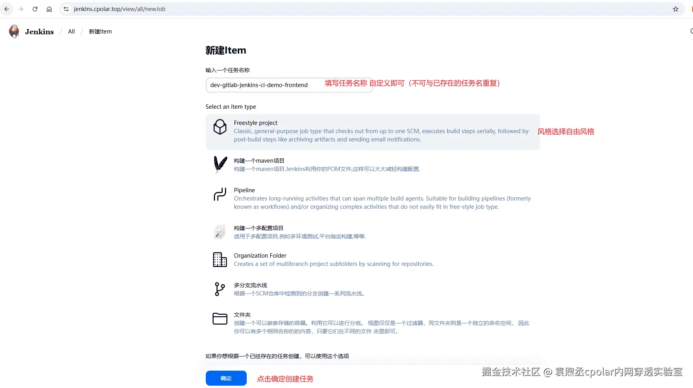Go back with browser back arrow
Image resolution: width=693 pixels, height=388 pixels.
click(x=7, y=9)
